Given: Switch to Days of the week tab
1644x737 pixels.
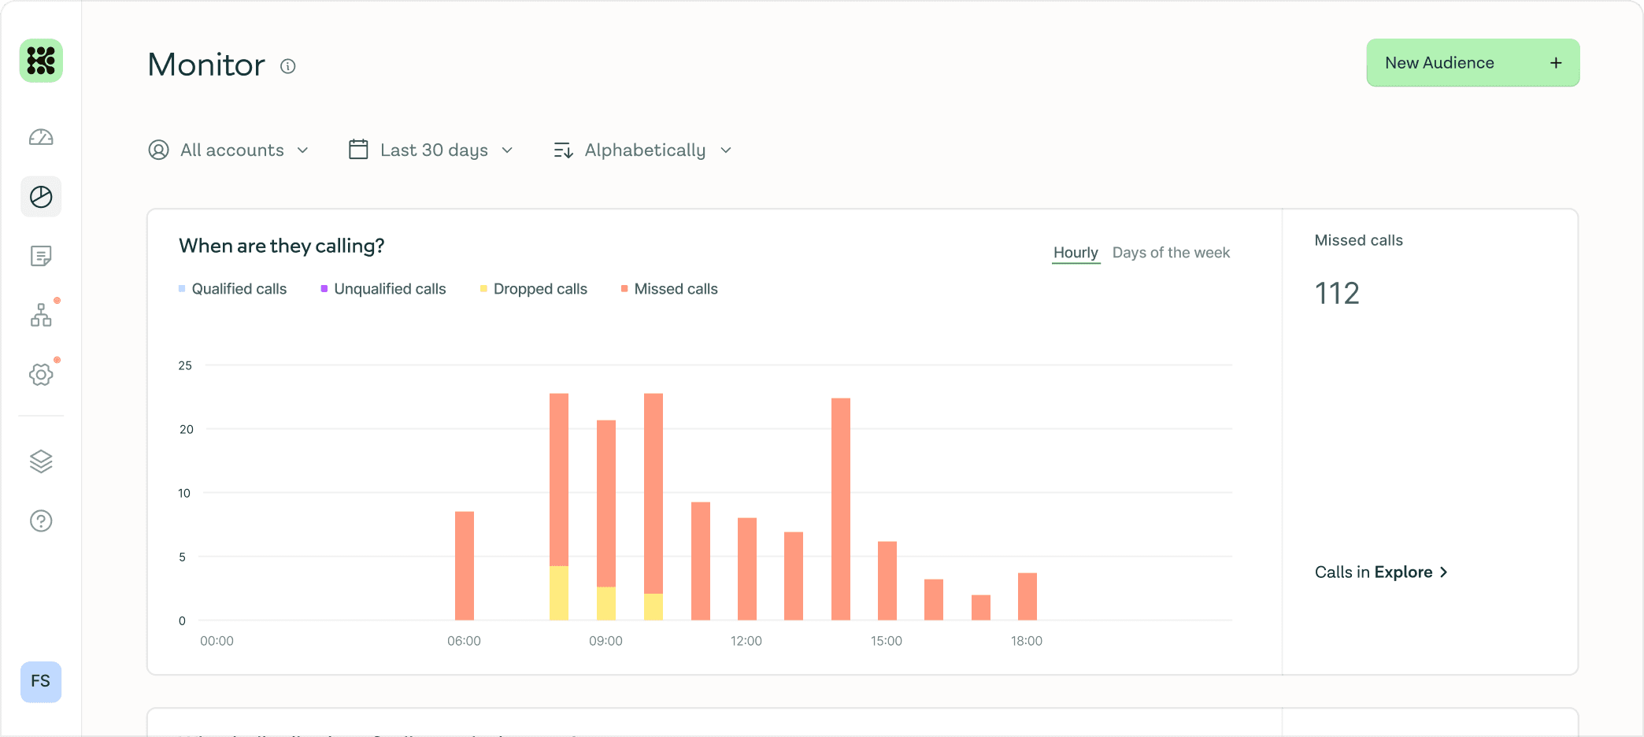Looking at the screenshot, I should point(1171,253).
